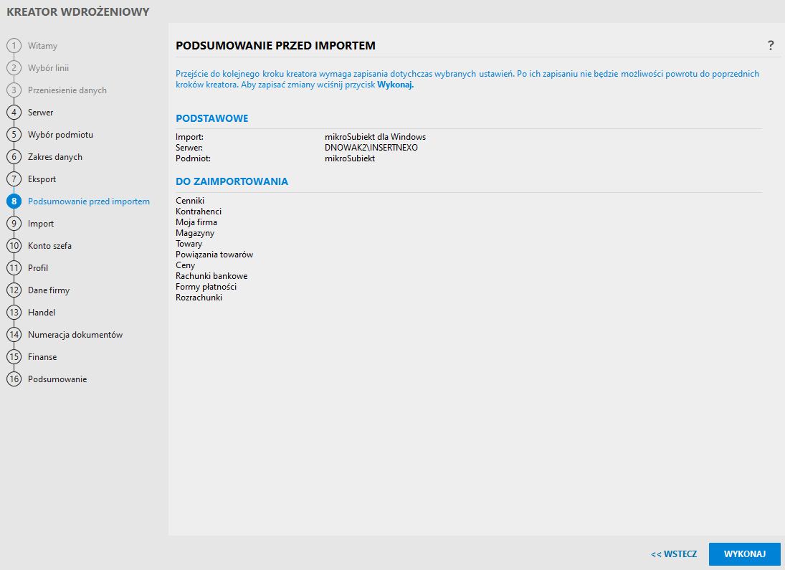785x570 pixels.
Task: Click the Moja firma list entry
Action: tap(196, 222)
